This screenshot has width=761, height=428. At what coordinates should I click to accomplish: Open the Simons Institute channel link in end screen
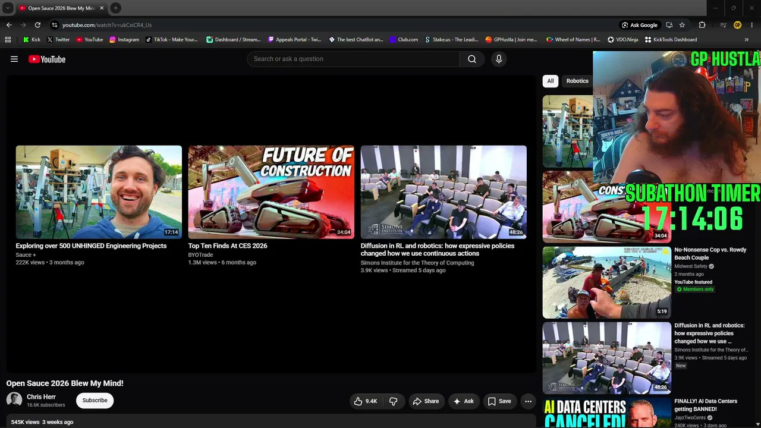click(417, 263)
